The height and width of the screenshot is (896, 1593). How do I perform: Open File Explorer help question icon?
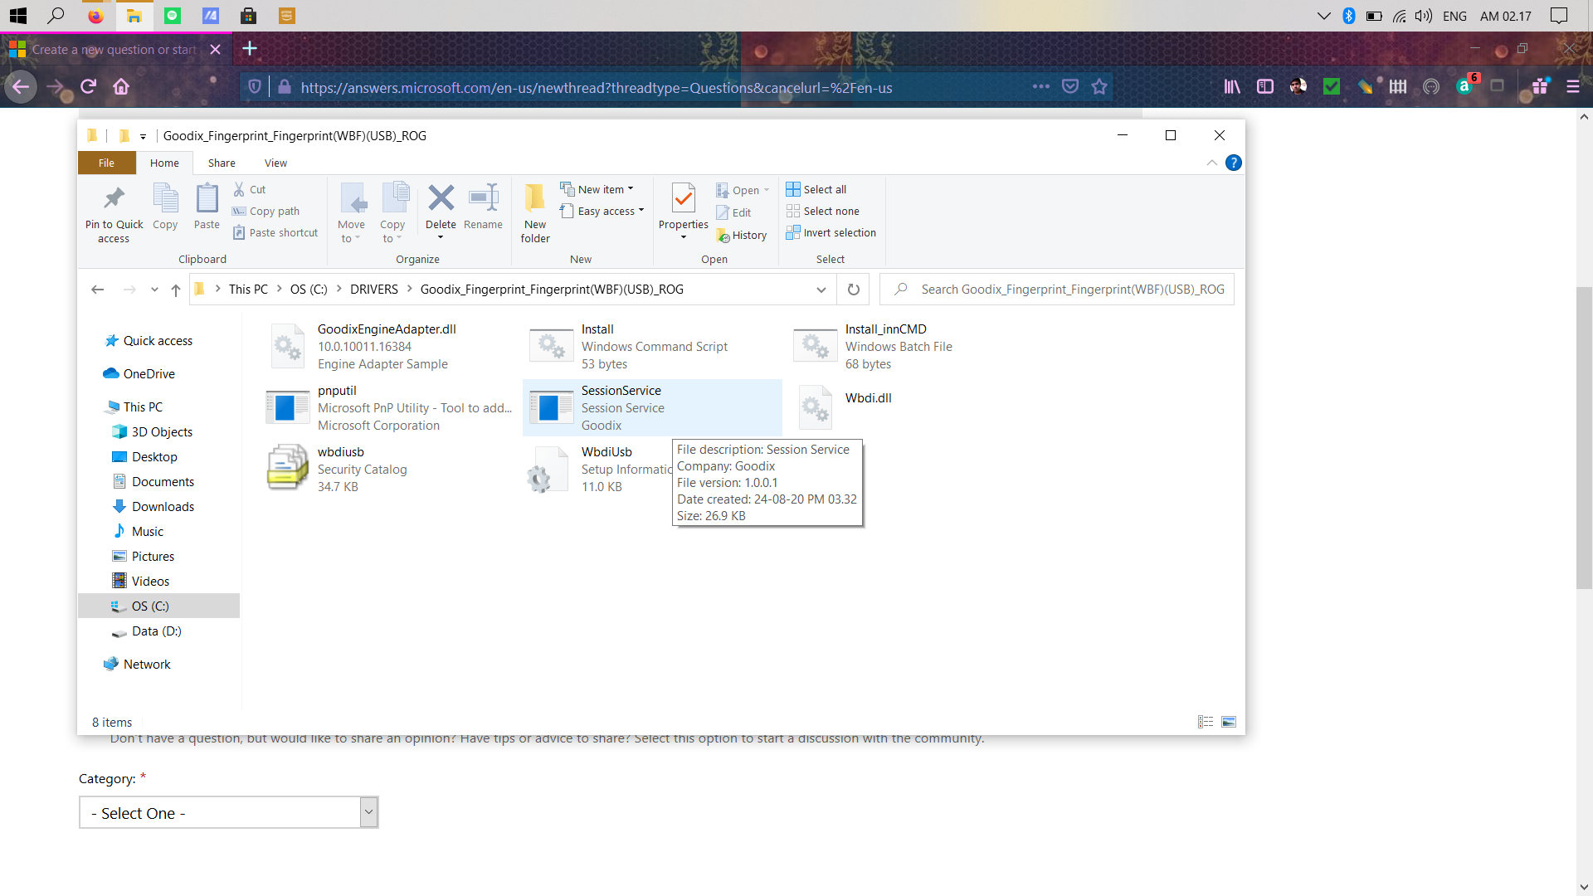[x=1234, y=163]
